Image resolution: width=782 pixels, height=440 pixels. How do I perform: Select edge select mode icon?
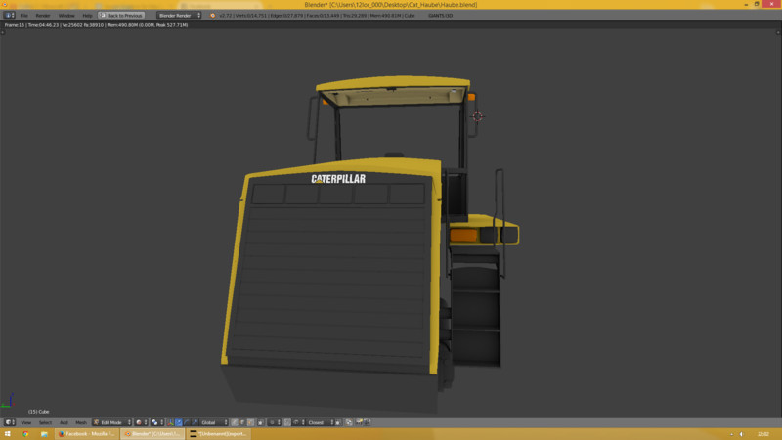pyautogui.click(x=242, y=422)
